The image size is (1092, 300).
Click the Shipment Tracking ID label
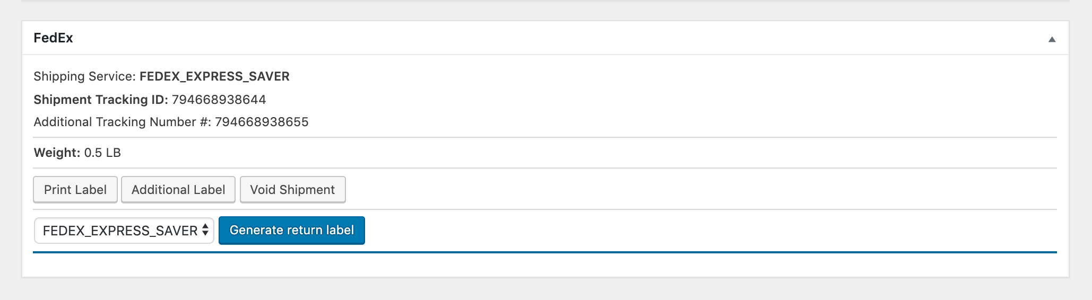(101, 100)
